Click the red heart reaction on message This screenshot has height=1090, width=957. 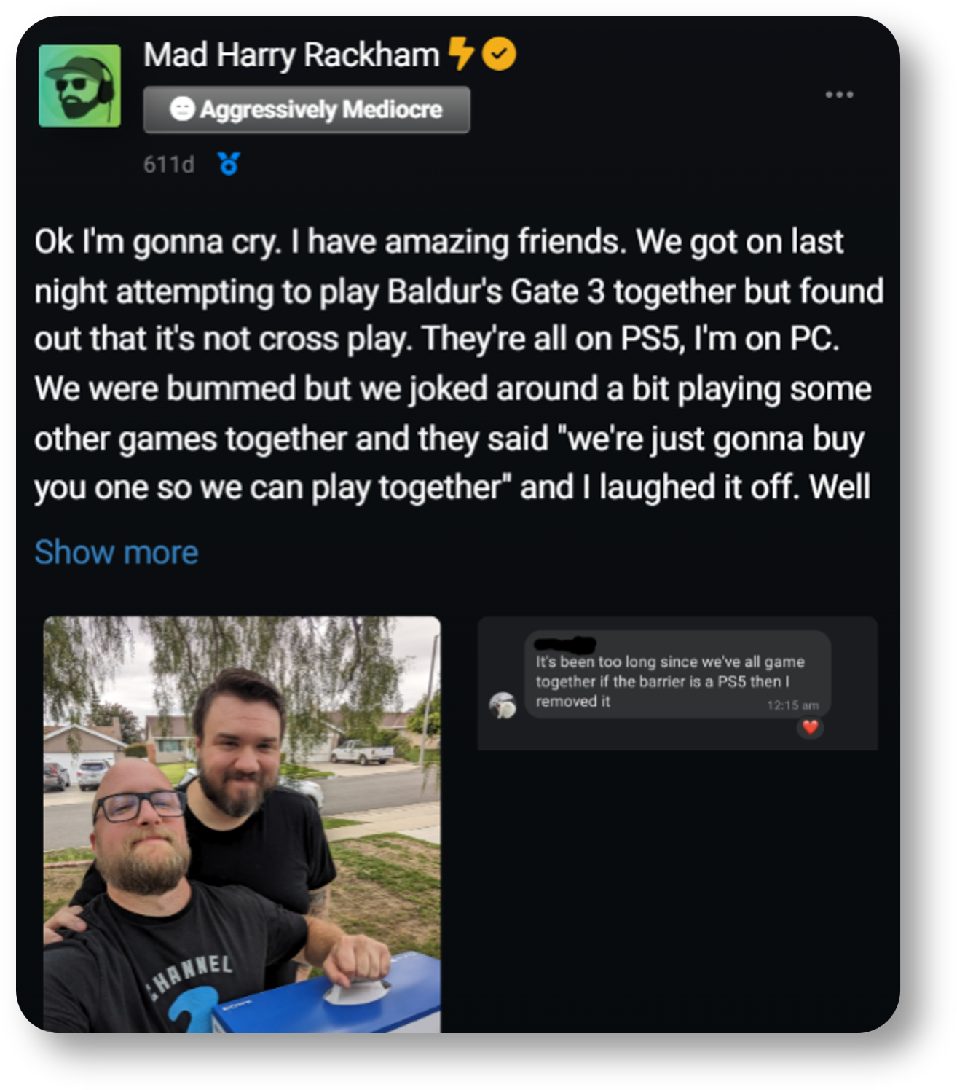click(810, 726)
